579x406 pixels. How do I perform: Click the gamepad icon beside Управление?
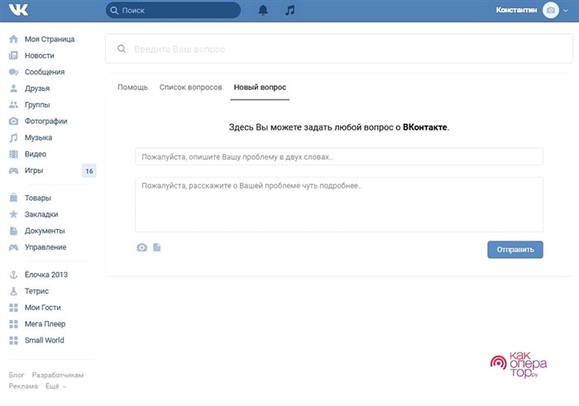14,247
